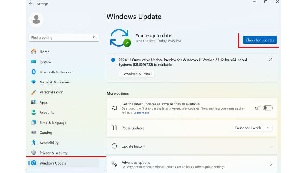Click the blue info icon on update notice
Viewport: 307px width, 173px height.
pos(113,60)
